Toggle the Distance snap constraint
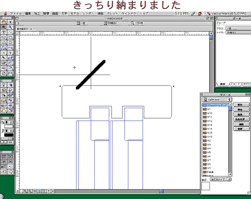 click(x=11, y=167)
